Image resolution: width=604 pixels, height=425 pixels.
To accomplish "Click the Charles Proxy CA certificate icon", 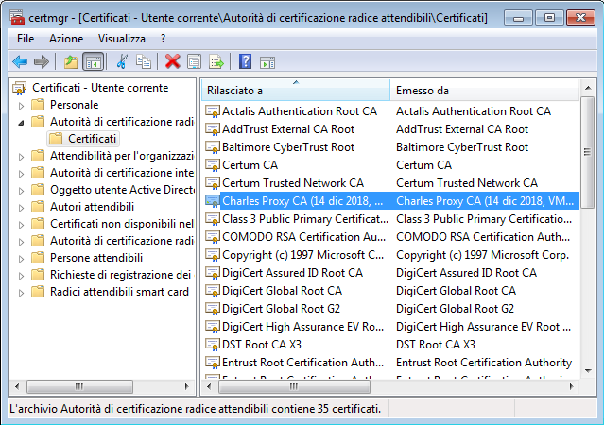I will click(213, 201).
